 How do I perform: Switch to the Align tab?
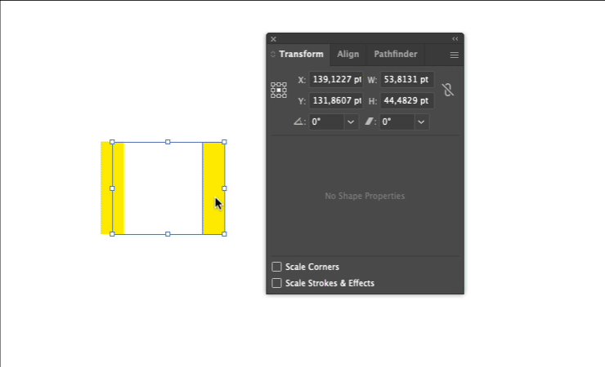coord(348,55)
